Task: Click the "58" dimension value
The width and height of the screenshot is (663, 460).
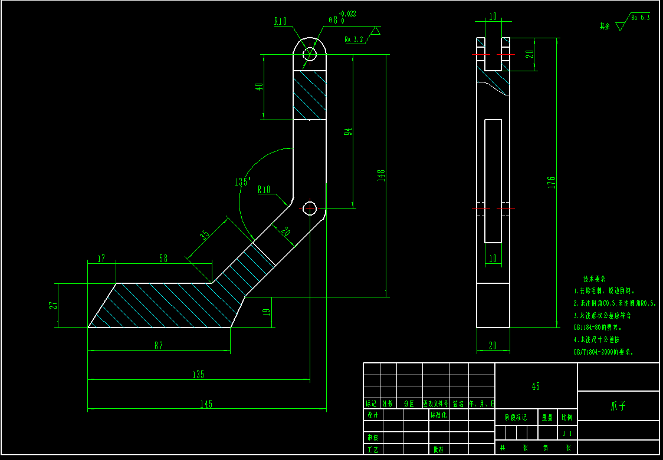Action: coord(163,259)
